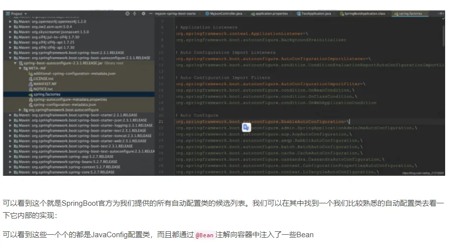Image resolution: width=452 pixels, height=249 pixels.
Task: Expand Maven: org.opentest4j:opentest4j:1.2.0
Action: click(10, 22)
